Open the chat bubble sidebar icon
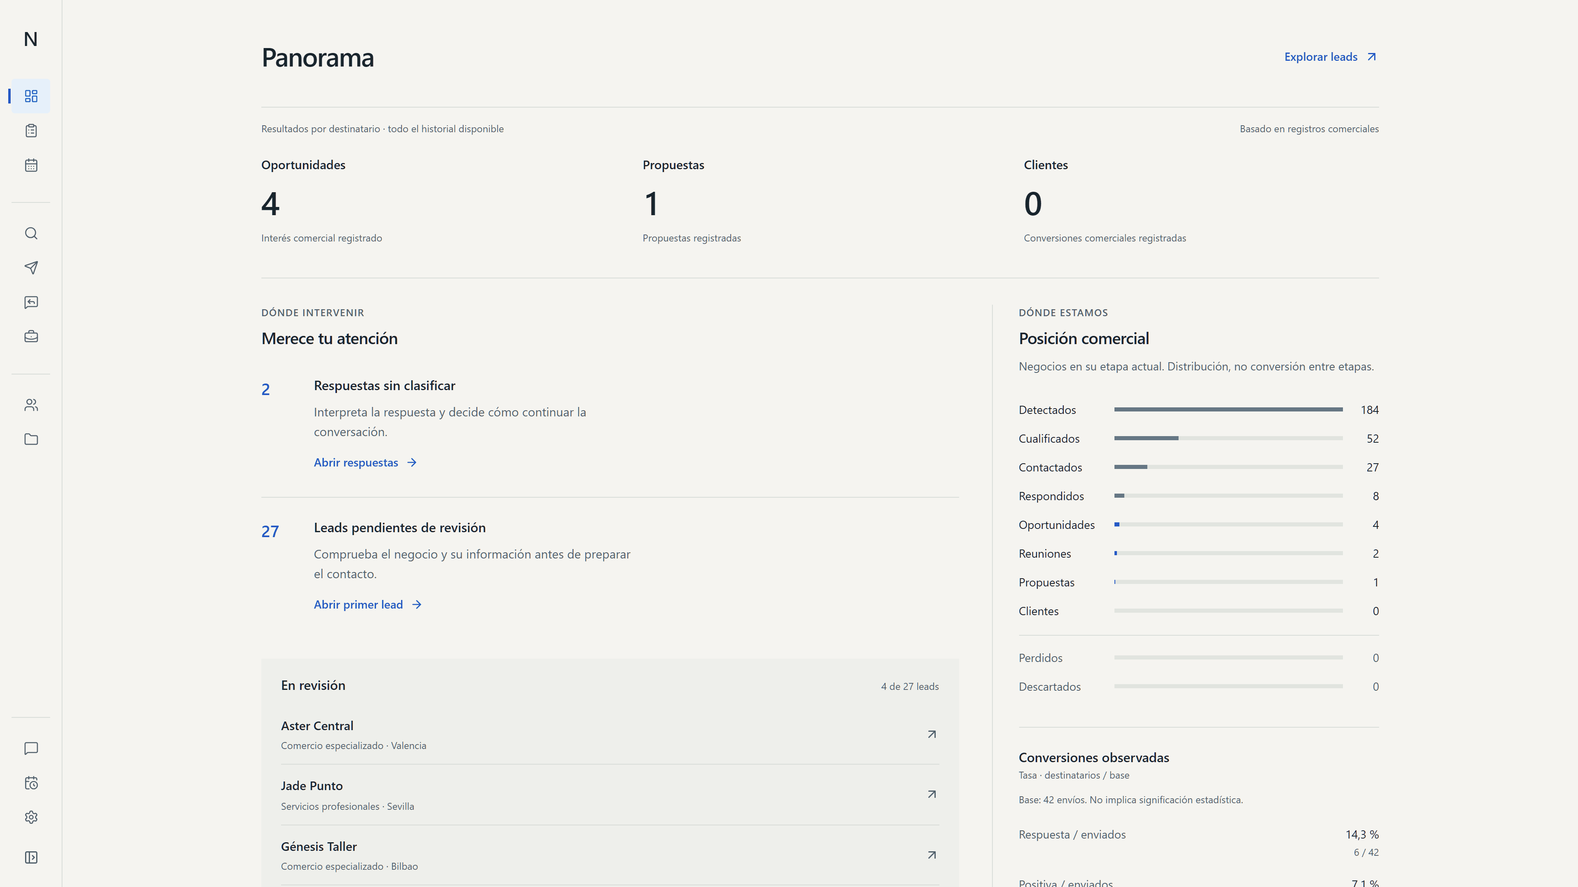Viewport: 1578px width, 887px height. [x=31, y=749]
